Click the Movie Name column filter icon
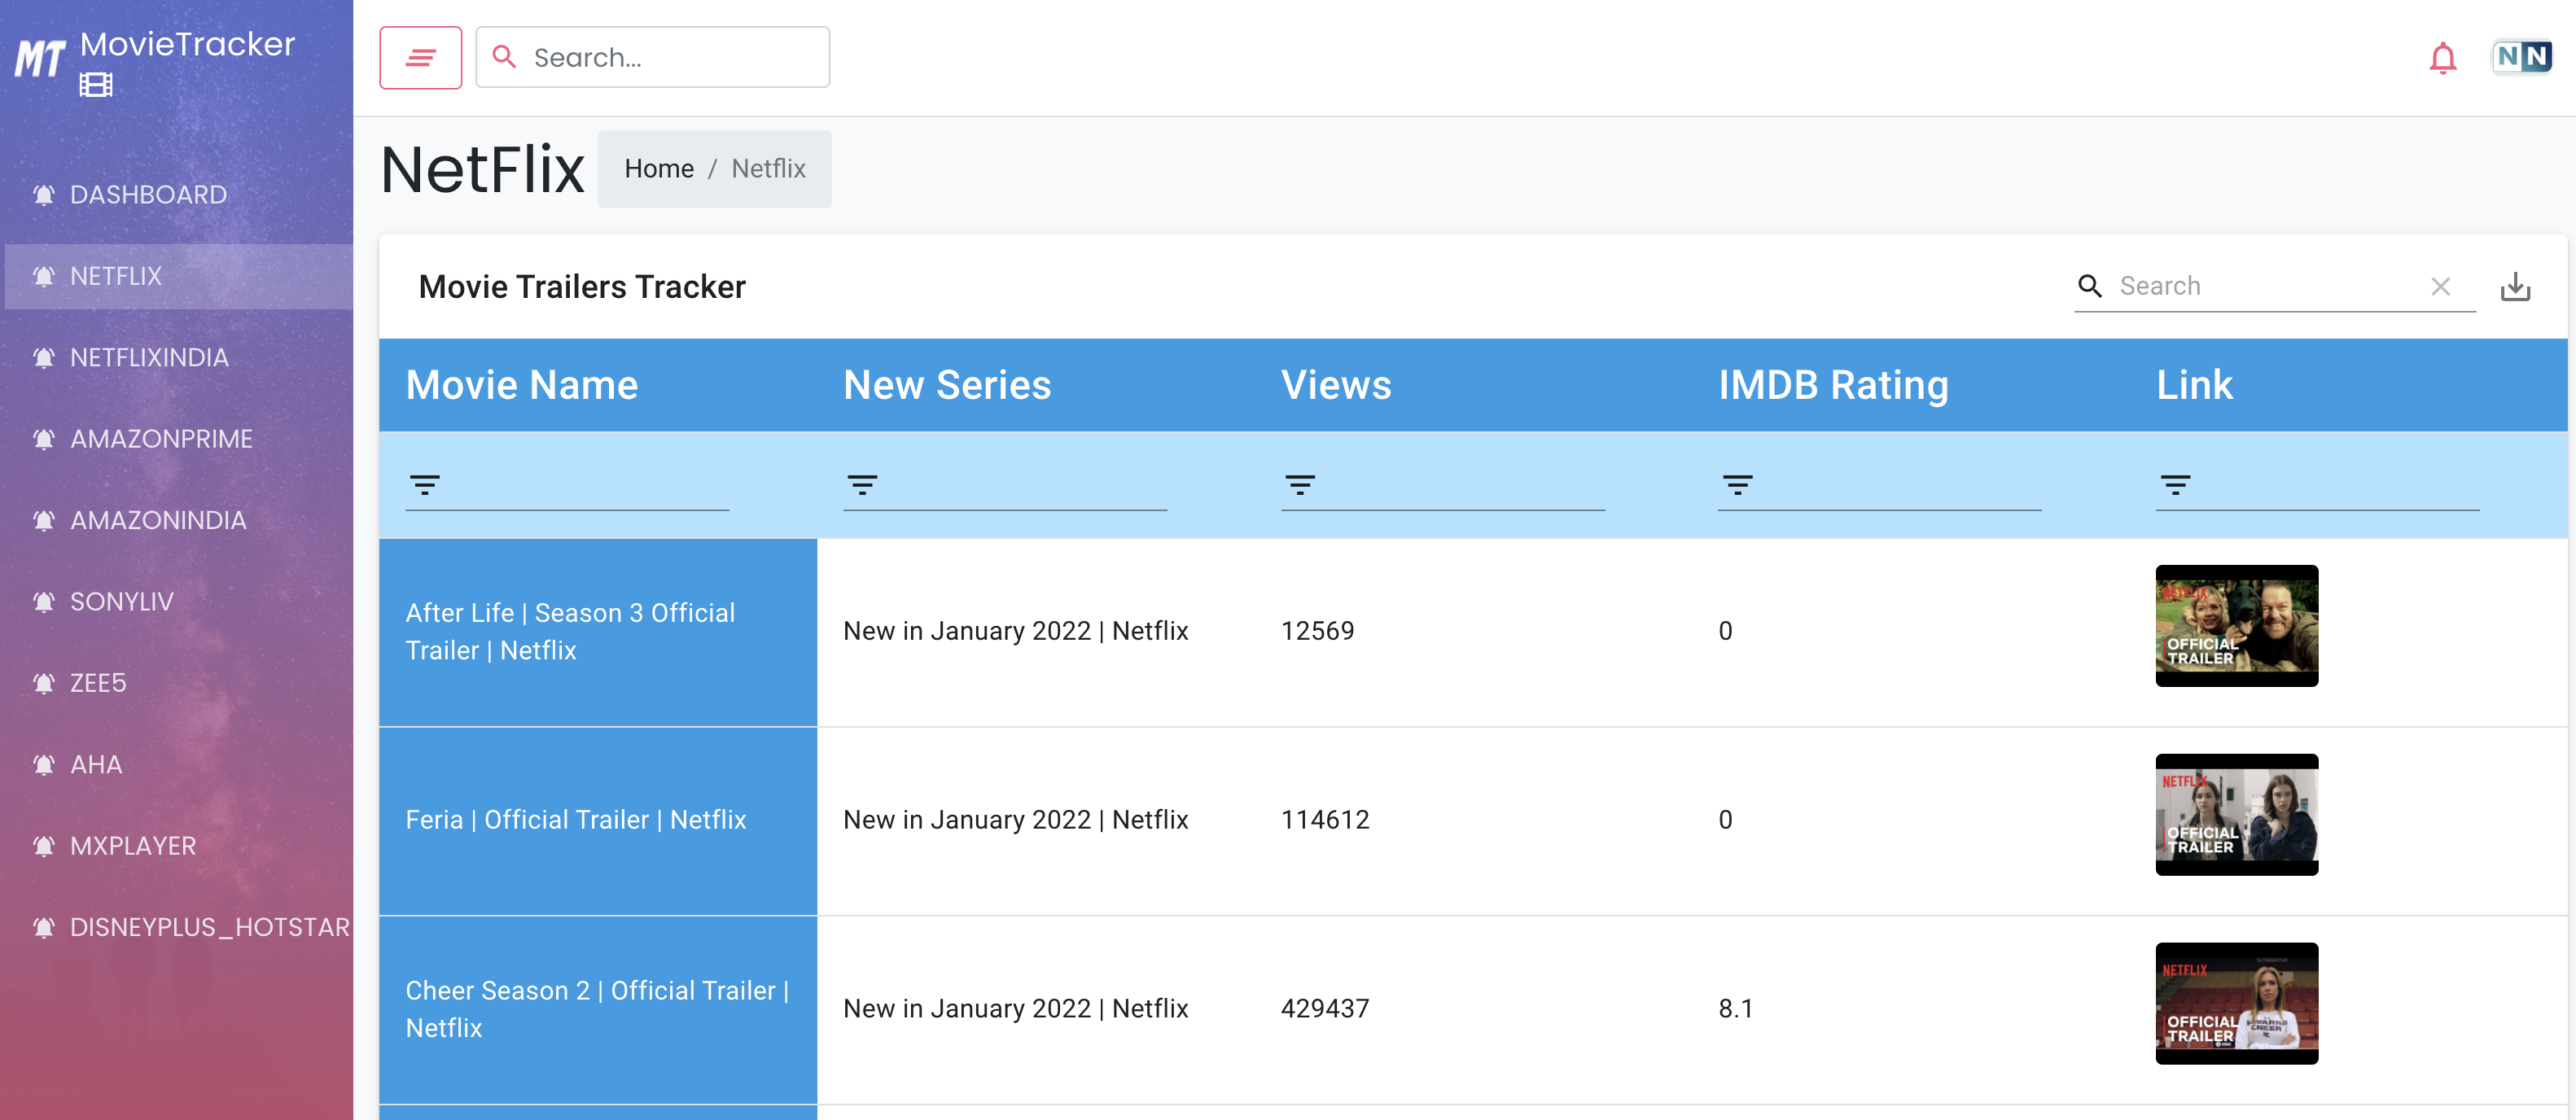The width and height of the screenshot is (2576, 1120). pos(425,485)
